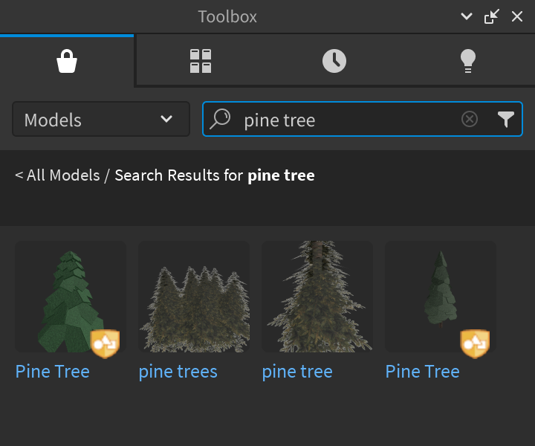Click the verified badge on first Pine Tree
Image resolution: width=535 pixels, height=446 pixels.
(105, 343)
